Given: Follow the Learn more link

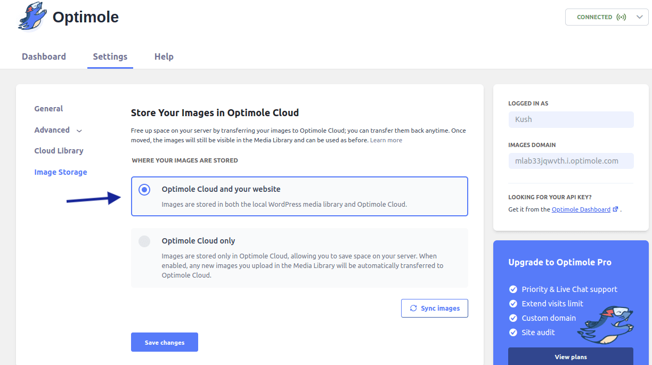Looking at the screenshot, I should 386,140.
